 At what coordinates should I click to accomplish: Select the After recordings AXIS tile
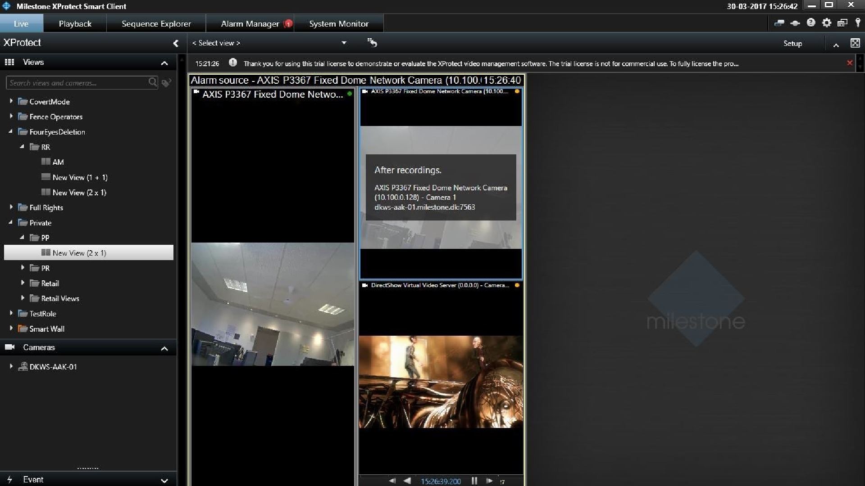pos(441,183)
